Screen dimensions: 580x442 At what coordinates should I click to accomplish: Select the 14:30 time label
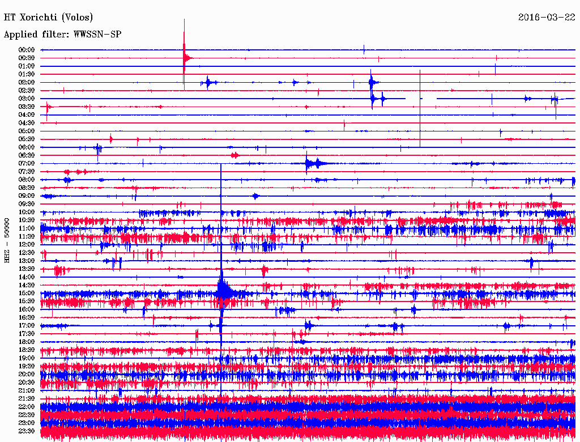27,285
